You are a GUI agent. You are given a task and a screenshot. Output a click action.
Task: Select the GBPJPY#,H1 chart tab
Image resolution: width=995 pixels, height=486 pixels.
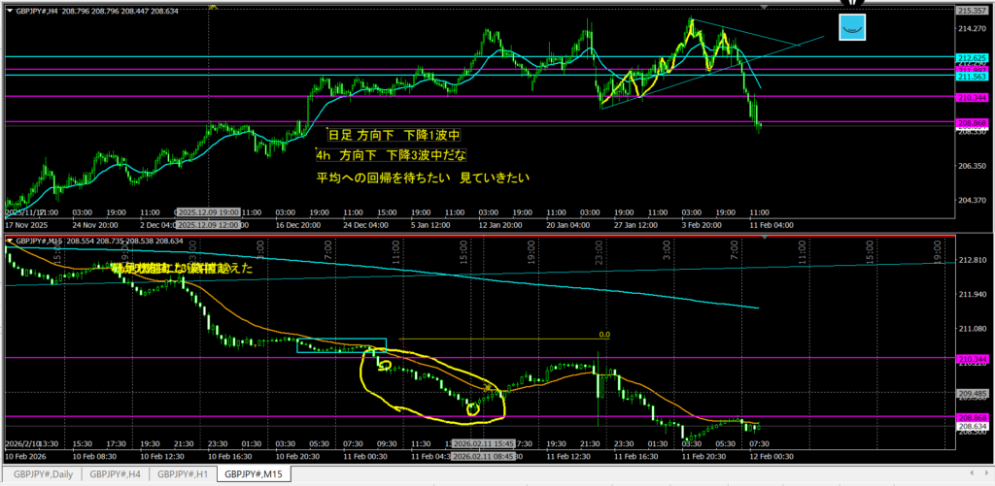[184, 475]
